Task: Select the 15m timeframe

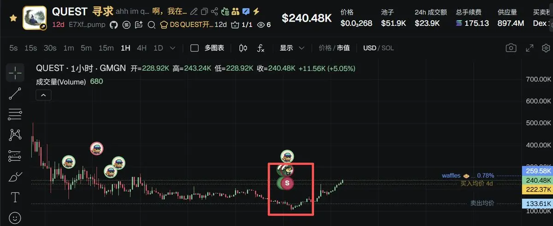Action: pos(106,48)
